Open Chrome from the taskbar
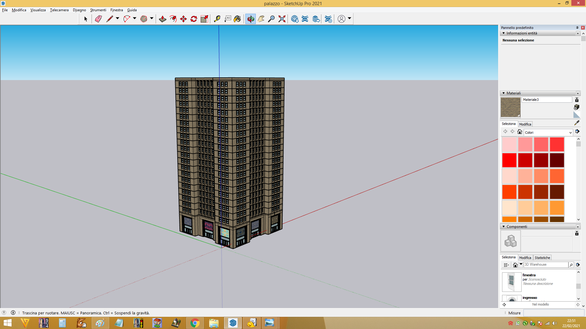Viewport: 586px width, 329px height. (x=195, y=323)
